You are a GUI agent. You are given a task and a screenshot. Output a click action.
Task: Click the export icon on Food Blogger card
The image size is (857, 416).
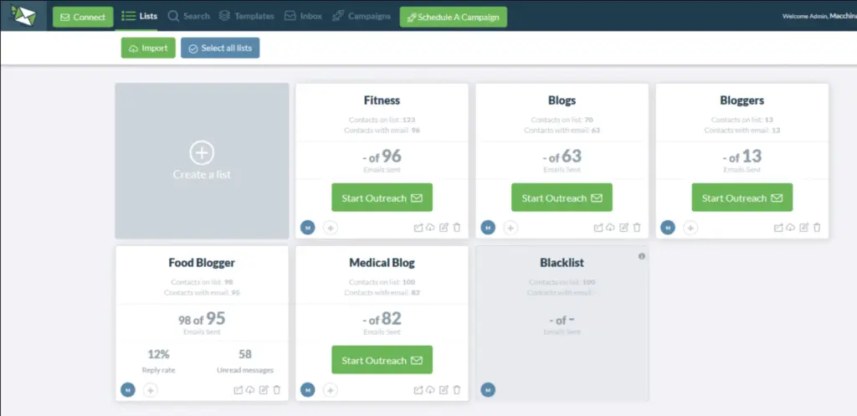point(239,390)
